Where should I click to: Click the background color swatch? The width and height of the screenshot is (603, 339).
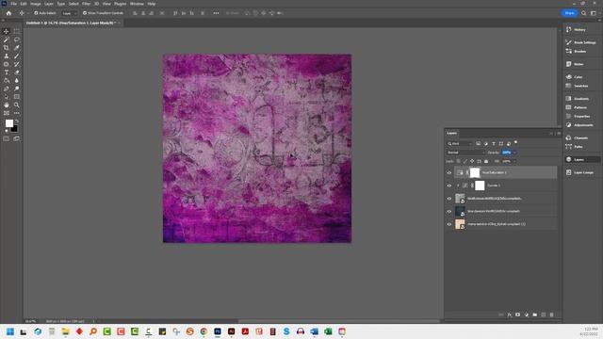15,129
